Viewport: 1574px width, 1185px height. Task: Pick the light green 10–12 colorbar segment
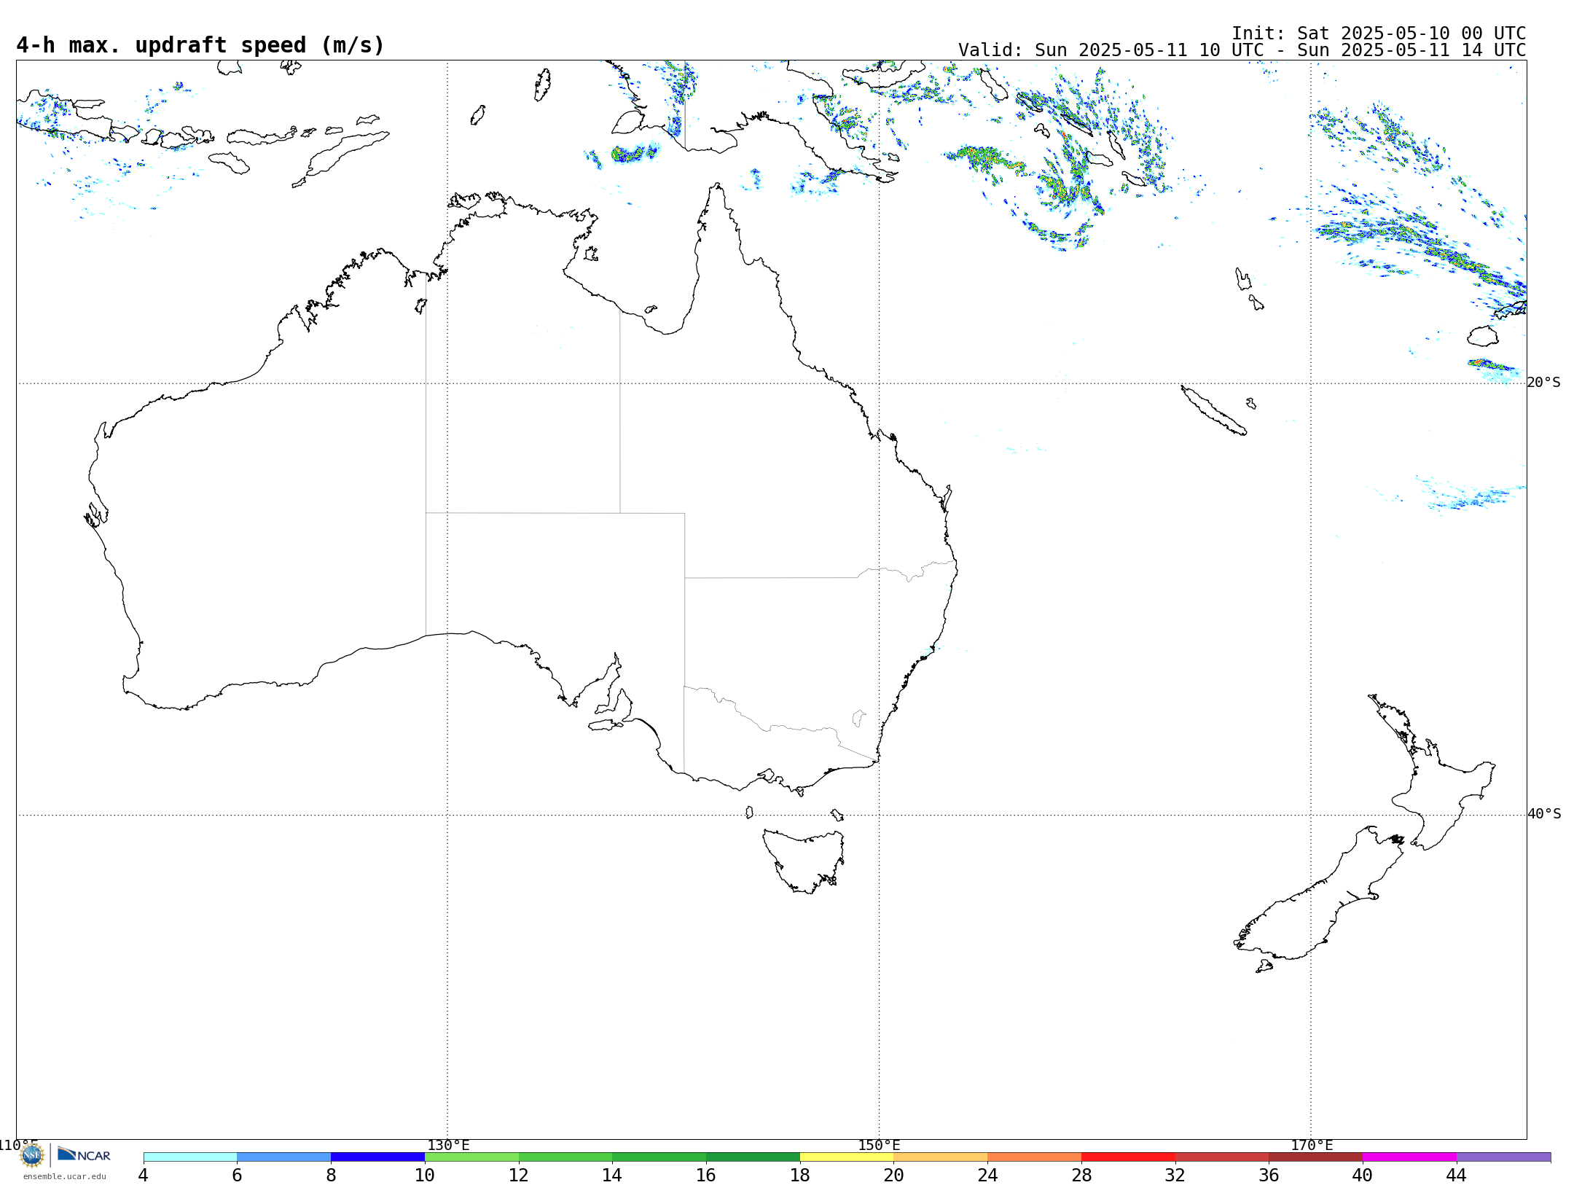[471, 1157]
